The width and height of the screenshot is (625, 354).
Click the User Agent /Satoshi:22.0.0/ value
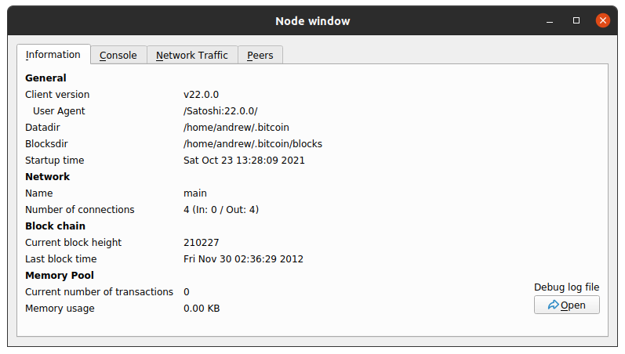220,111
